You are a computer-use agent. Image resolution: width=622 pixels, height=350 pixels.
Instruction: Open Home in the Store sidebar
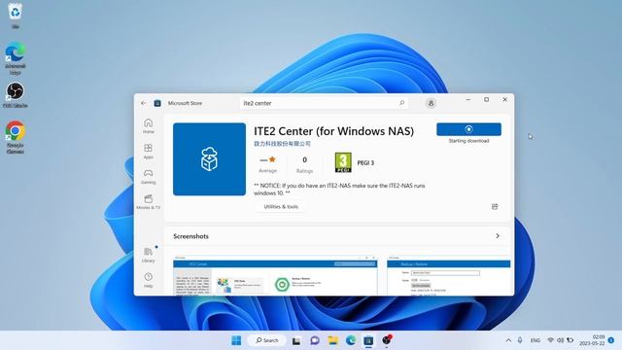[x=149, y=125]
